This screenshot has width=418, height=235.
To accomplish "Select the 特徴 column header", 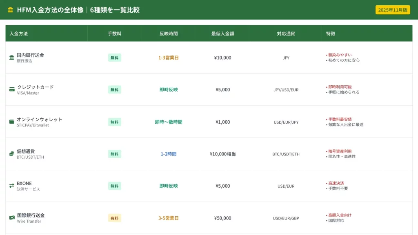I will click(x=331, y=33).
